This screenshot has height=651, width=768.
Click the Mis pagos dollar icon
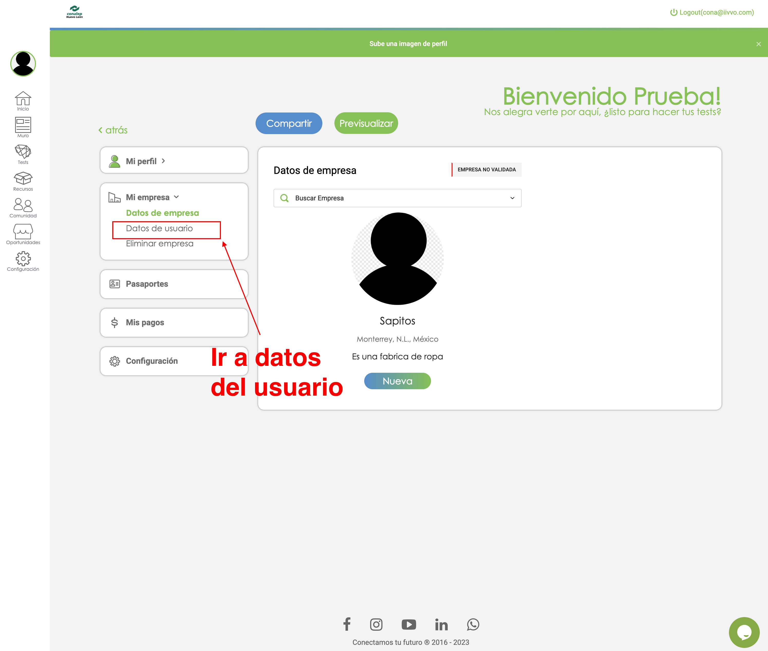pyautogui.click(x=114, y=323)
